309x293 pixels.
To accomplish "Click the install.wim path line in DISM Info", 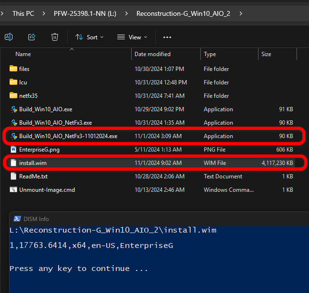I will click(x=113, y=230).
